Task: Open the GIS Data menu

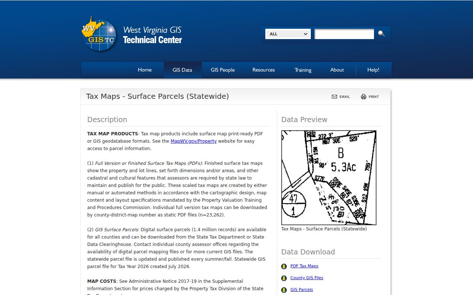Action: [x=182, y=70]
